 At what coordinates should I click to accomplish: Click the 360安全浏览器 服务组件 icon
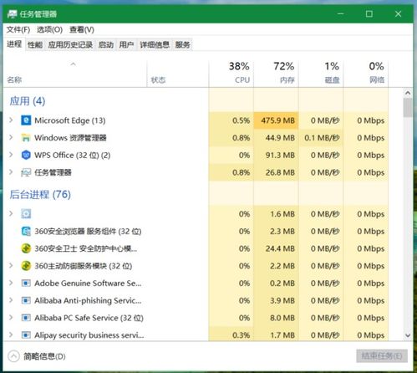click(x=26, y=231)
